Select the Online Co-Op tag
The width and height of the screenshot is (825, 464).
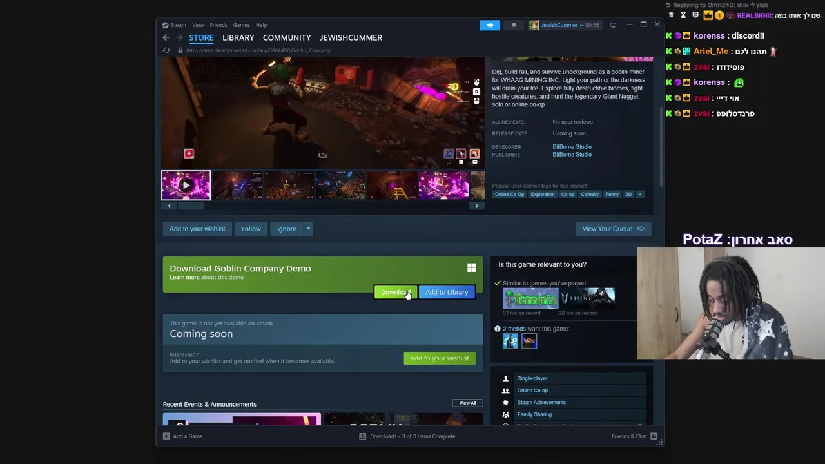click(509, 194)
